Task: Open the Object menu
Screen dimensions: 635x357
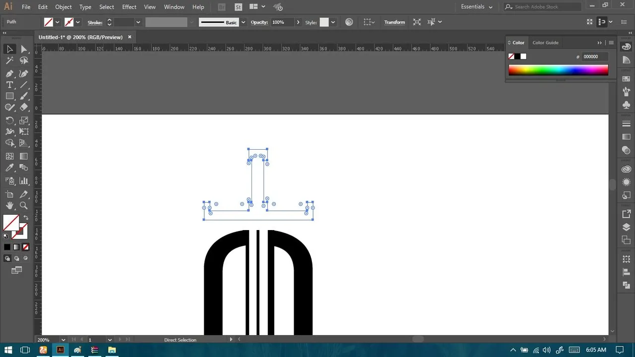Action: click(x=63, y=7)
